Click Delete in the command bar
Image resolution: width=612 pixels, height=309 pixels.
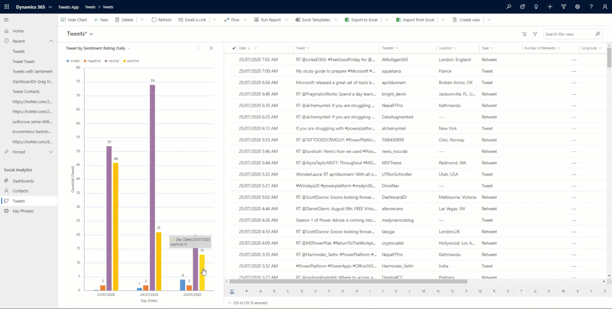tap(124, 20)
